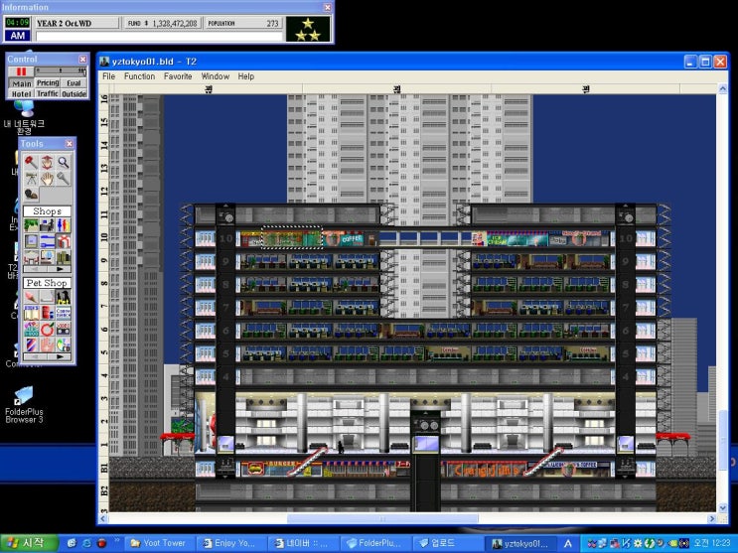
Task: Show previous page of shop items
Action: pos(36,356)
